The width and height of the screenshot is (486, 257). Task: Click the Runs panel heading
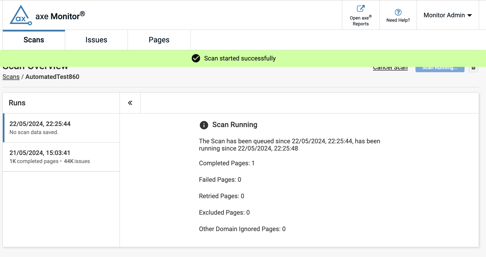17,103
